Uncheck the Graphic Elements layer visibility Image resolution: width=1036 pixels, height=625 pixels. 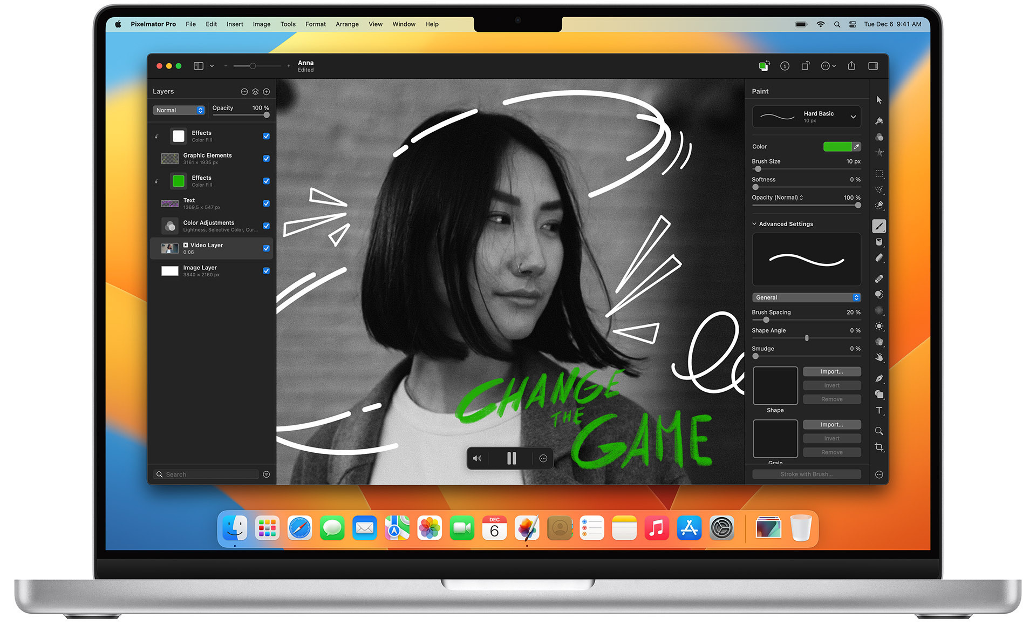click(266, 158)
